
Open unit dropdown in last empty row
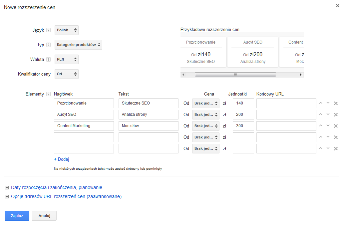(x=206, y=148)
